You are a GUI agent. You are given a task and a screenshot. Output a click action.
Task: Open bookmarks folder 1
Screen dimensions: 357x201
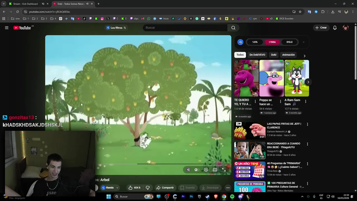click(x=26, y=19)
